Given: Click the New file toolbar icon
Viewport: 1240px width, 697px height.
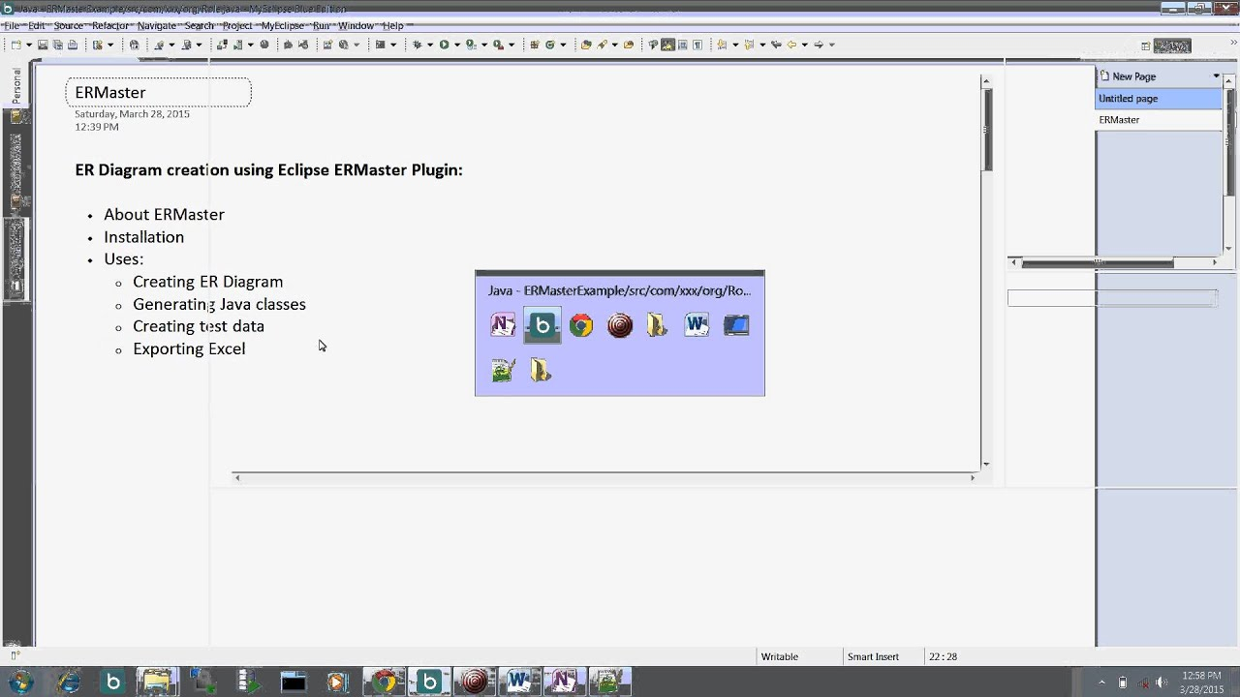Looking at the screenshot, I should point(15,45).
